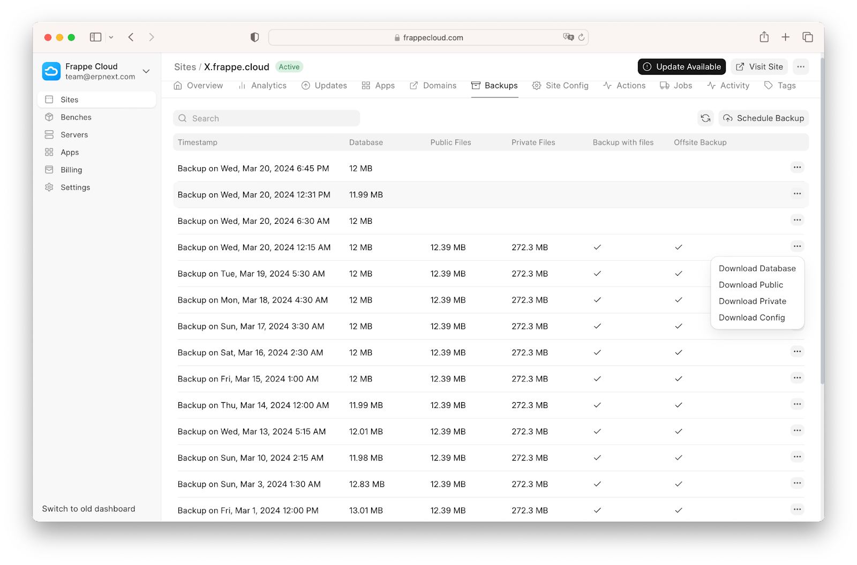Show Safari tab overview icon
857x565 pixels.
pos(807,37)
